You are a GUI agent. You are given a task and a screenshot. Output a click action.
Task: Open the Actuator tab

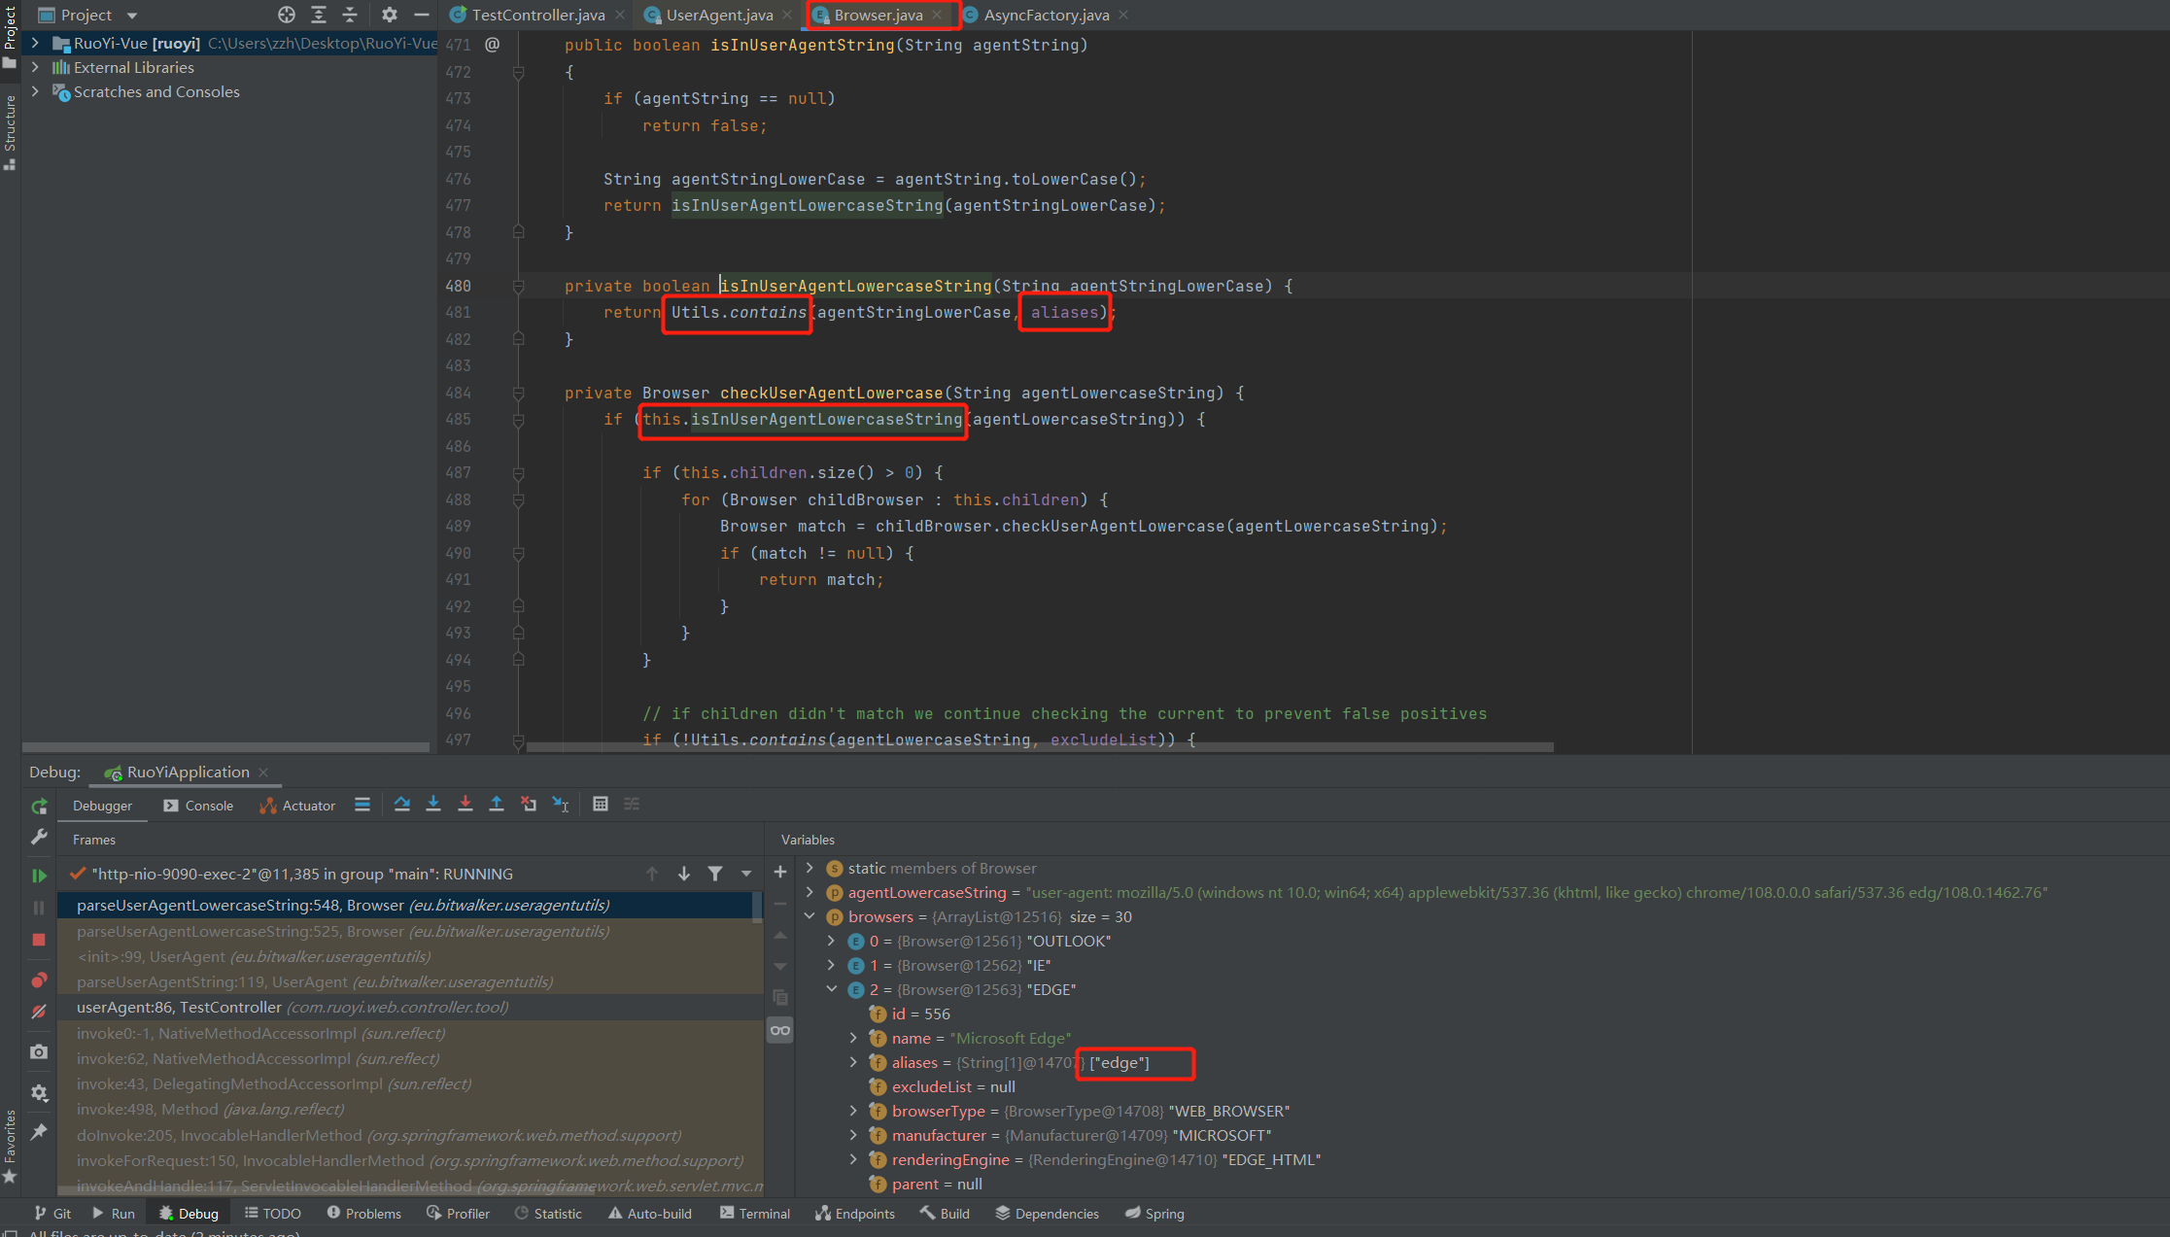(x=297, y=806)
